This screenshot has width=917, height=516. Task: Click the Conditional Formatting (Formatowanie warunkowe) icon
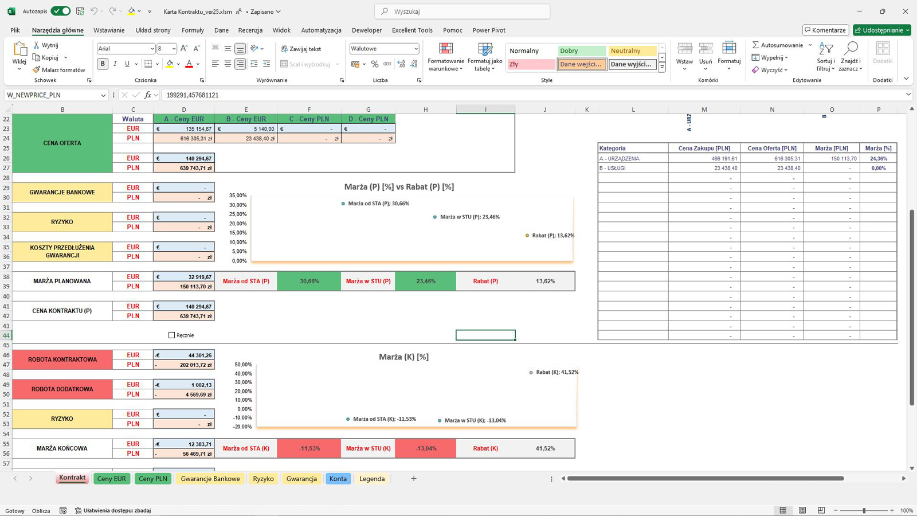click(445, 49)
